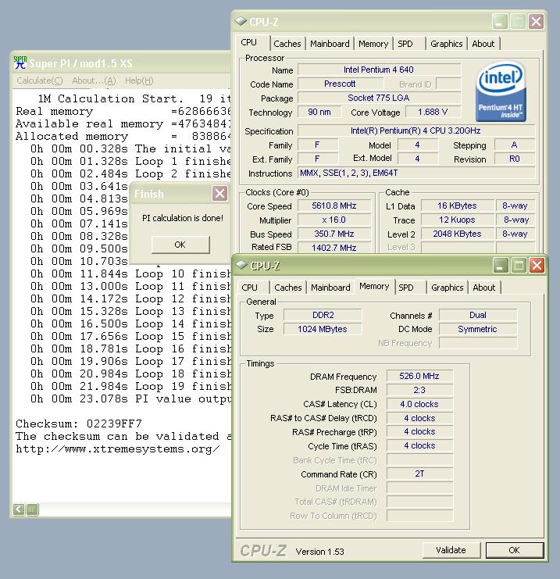The image size is (560, 579).
Task: Close the Memory CPU-Z window
Action: (537, 265)
